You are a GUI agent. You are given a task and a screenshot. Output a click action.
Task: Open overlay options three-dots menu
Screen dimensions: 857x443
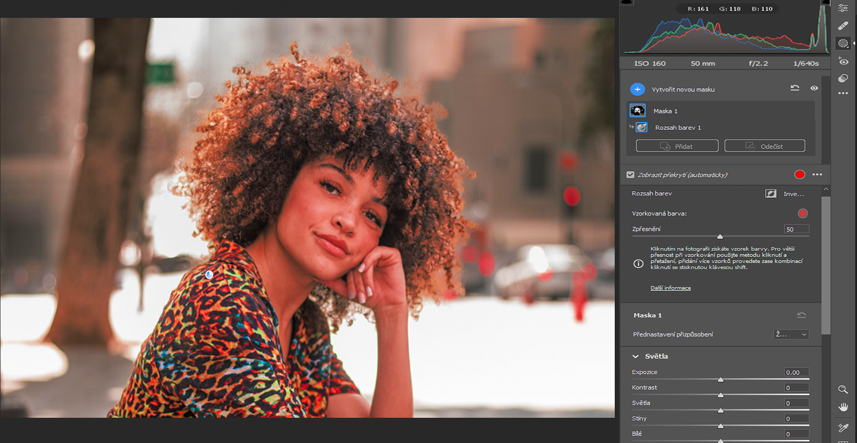[x=817, y=174]
